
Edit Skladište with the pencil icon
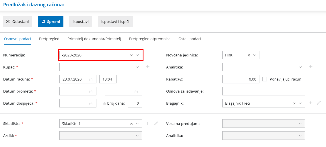point(156,124)
